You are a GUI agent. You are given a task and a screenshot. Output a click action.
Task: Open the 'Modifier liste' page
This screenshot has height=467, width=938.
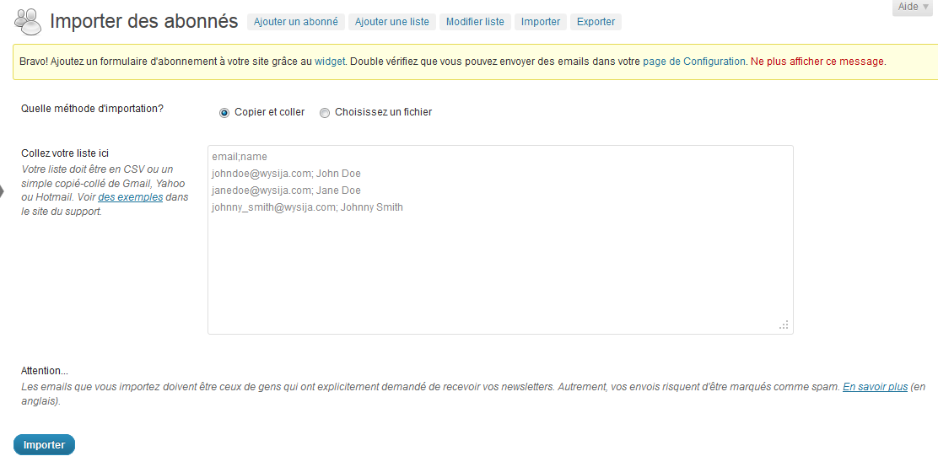click(x=475, y=22)
